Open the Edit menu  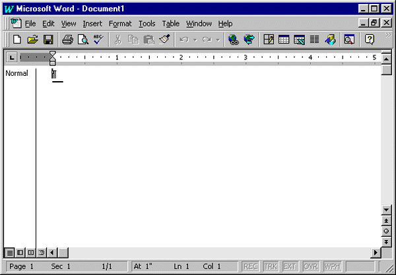[x=48, y=24]
